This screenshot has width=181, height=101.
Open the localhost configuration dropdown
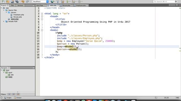(48, 1)
